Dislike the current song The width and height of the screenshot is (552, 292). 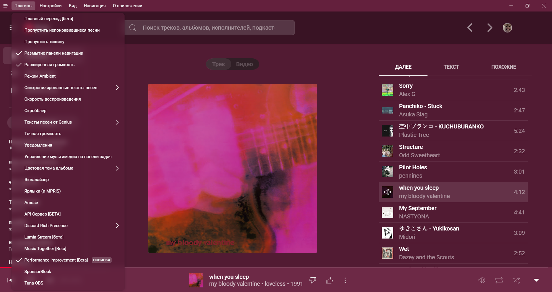pyautogui.click(x=313, y=280)
